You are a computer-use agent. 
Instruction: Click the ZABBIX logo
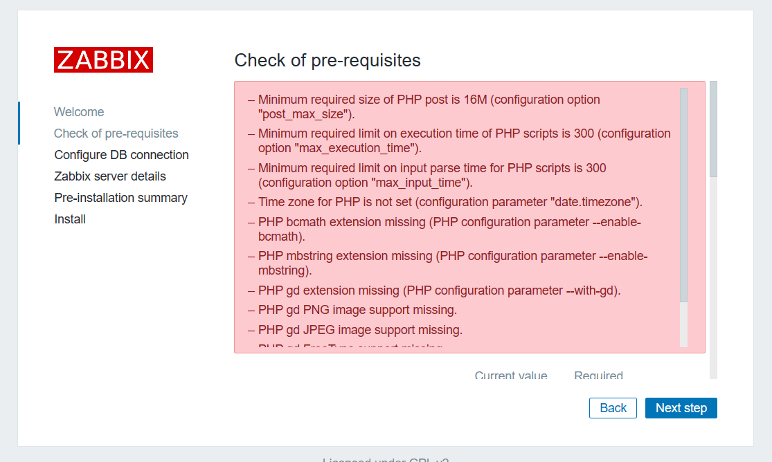pyautogui.click(x=103, y=59)
